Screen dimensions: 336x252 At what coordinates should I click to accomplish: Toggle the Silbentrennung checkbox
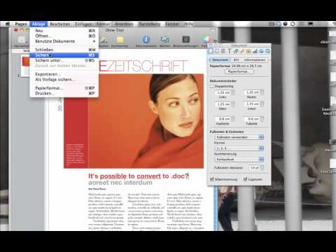[x=211, y=179]
